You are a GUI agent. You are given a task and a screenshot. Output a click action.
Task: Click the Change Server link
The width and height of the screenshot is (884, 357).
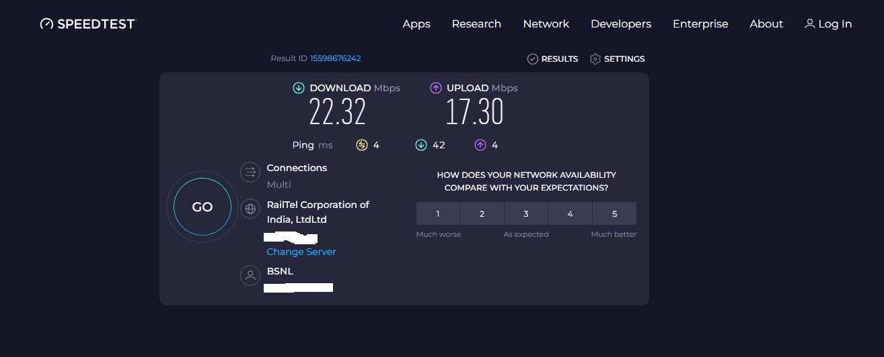pos(301,252)
